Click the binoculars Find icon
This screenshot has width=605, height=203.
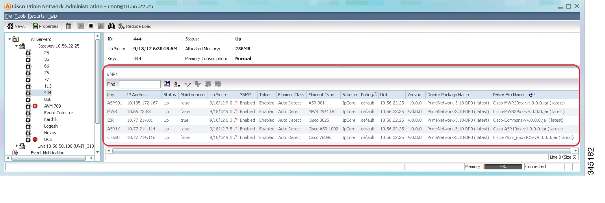[x=111, y=26]
